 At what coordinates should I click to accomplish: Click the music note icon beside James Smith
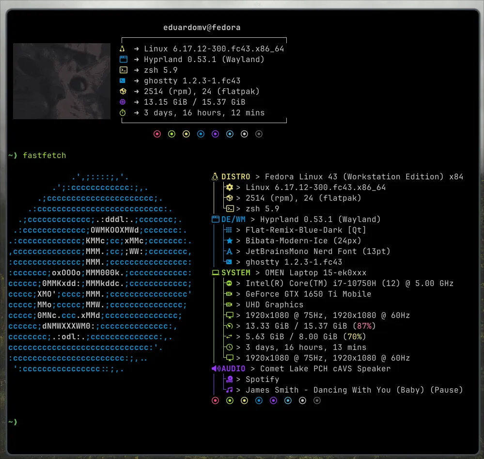tap(230, 390)
